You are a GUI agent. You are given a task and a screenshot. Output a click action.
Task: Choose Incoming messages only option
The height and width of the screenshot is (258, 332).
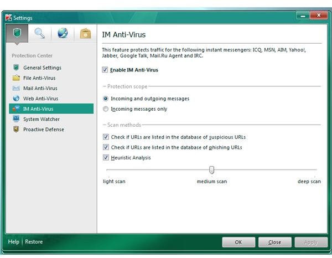coord(106,109)
